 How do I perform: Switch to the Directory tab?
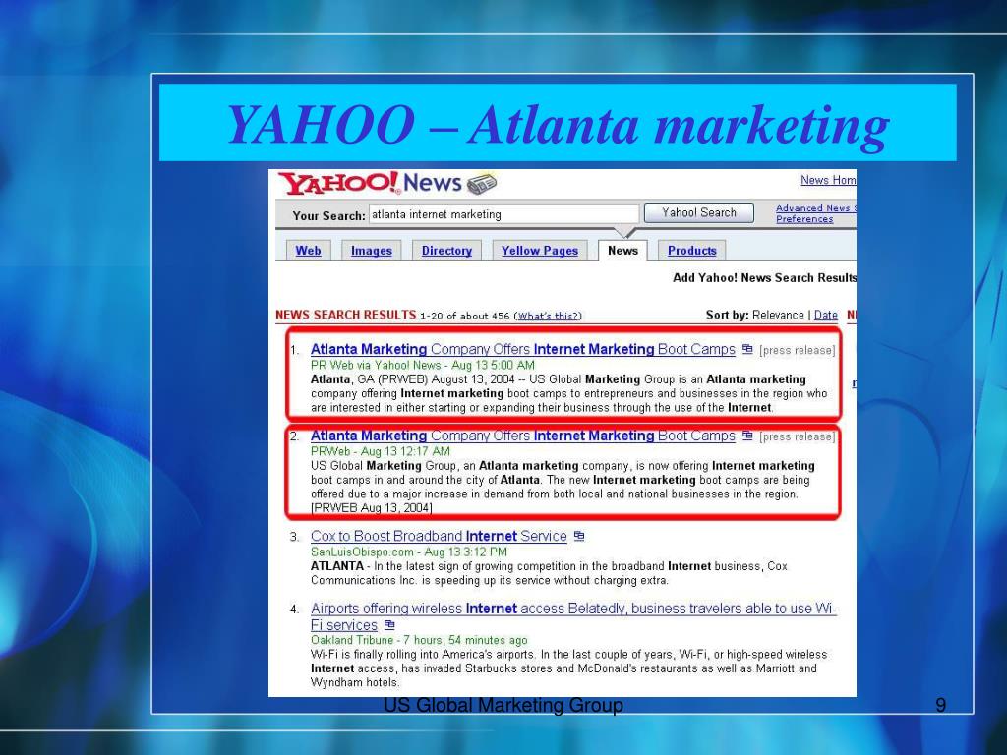tap(446, 251)
